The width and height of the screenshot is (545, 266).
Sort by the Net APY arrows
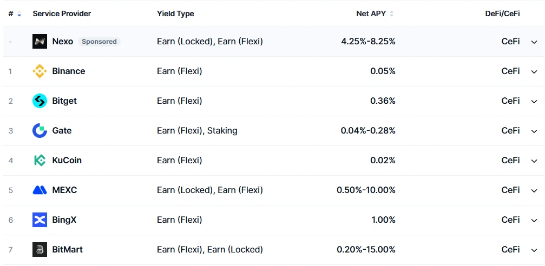pos(392,14)
